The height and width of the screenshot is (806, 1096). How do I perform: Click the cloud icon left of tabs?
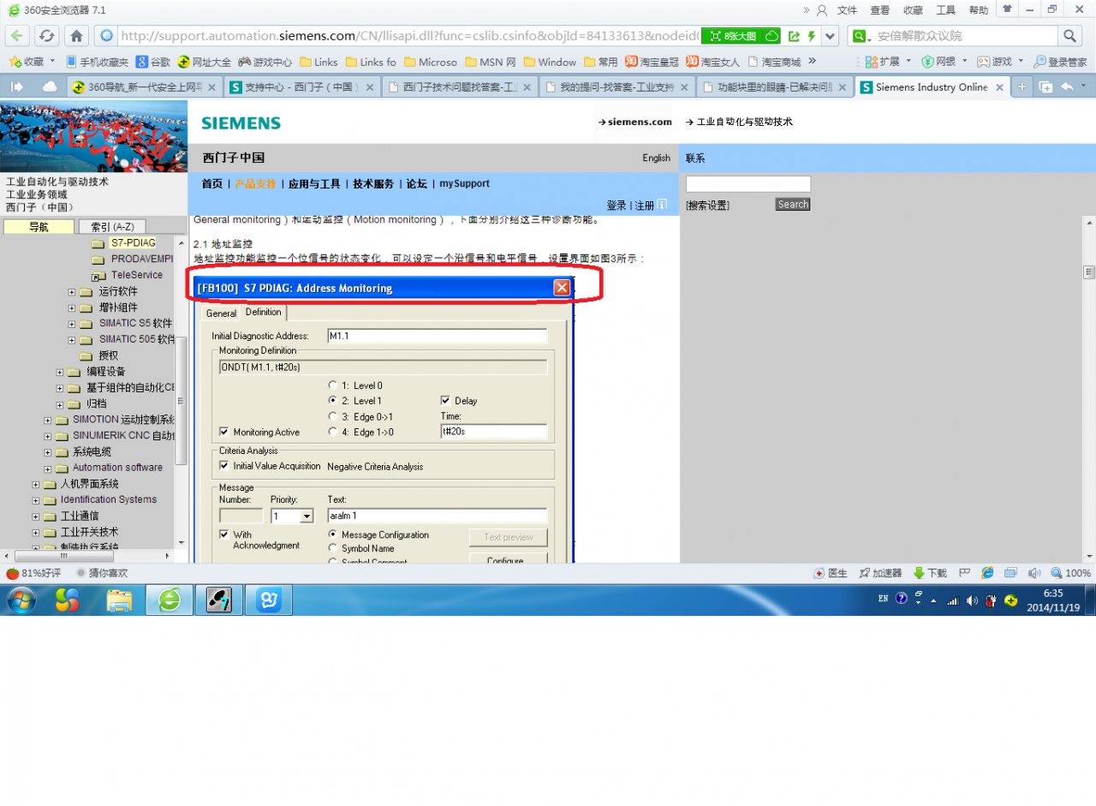(x=50, y=87)
